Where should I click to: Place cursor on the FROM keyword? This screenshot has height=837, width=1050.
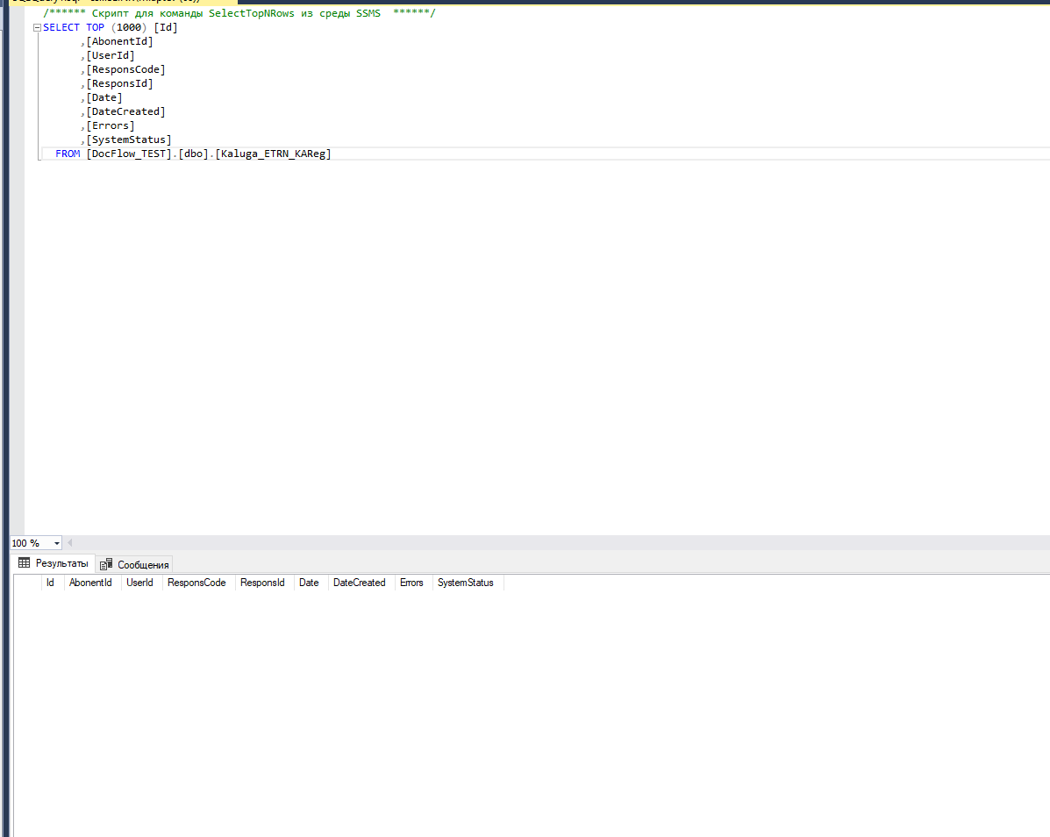tap(68, 154)
